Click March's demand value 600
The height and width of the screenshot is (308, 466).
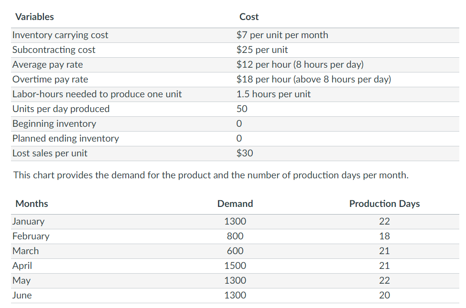coord(235,251)
